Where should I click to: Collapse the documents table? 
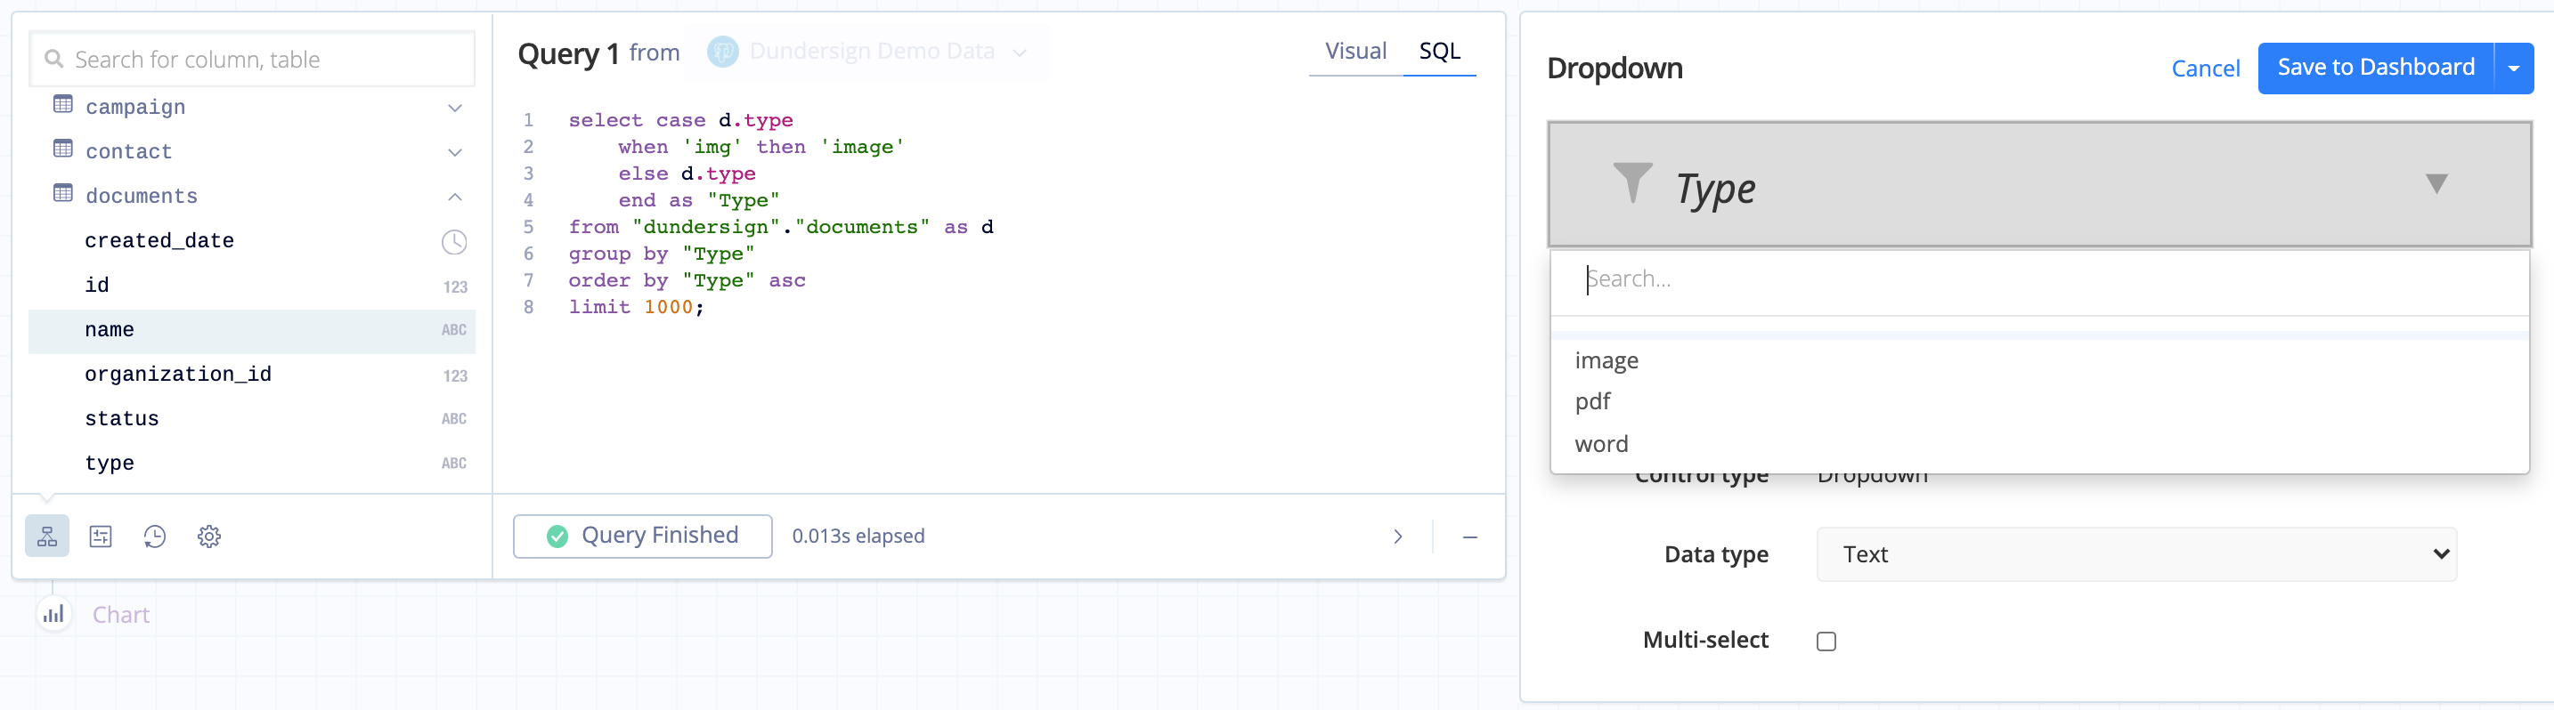(x=455, y=196)
